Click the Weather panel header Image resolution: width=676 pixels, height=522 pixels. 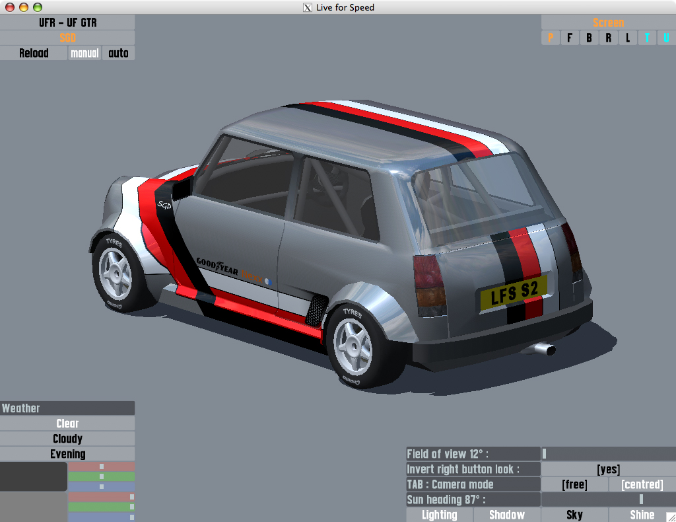tap(67, 408)
